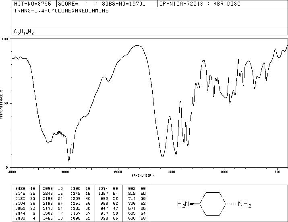This screenshot has width=288, height=222.
Task: Select peak table entry 2199
Action: 48,198
